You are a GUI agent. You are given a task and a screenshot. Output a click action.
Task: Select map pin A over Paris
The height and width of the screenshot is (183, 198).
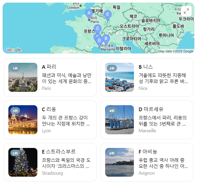tap(89, 14)
